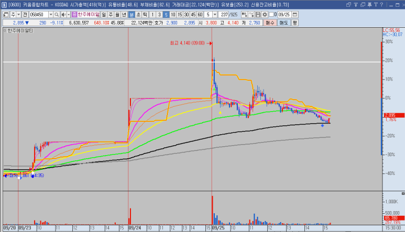Set interval to 30 minutes
The height and width of the screenshot is (232, 405).
pyautogui.click(x=187, y=15)
